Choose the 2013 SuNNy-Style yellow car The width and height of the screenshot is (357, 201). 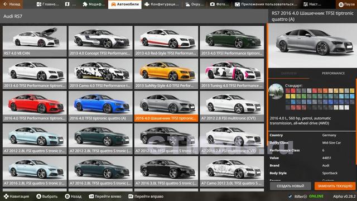click(166, 74)
